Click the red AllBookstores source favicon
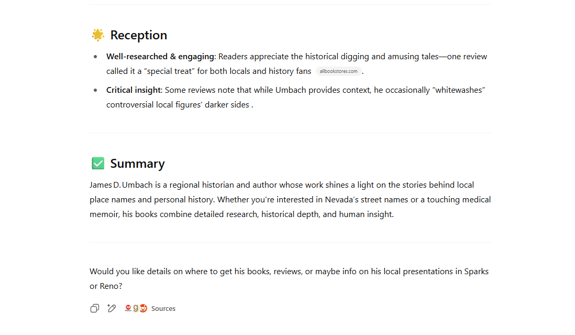The image size is (575, 335). click(128, 308)
